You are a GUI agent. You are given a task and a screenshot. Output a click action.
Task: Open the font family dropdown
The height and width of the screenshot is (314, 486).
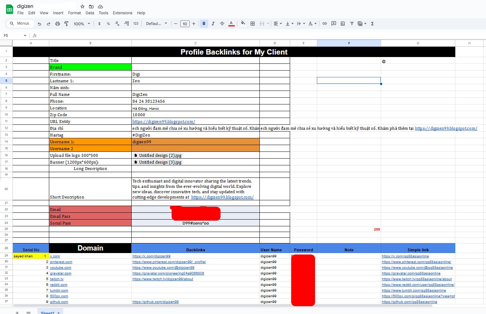156,24
